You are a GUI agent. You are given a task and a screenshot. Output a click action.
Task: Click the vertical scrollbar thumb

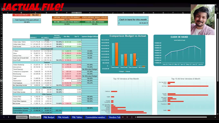pos(217,50)
